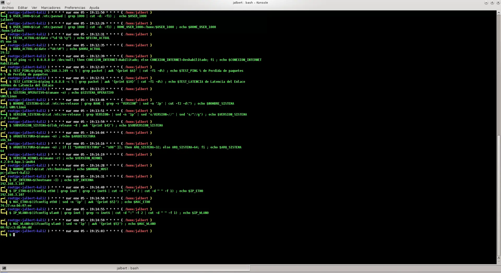Viewport: 501px width, 273px height.
Task: Click the output 'x86_64'
Action: pyautogui.click(x=6, y=140)
